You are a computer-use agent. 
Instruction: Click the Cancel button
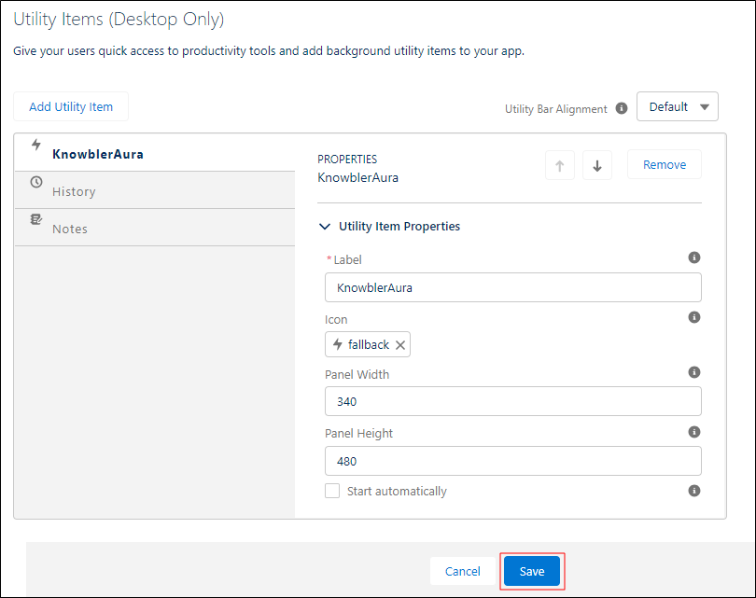pos(462,571)
